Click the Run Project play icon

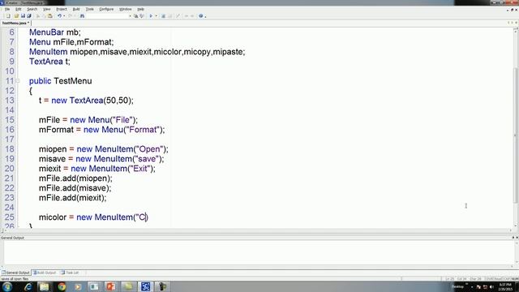[x=151, y=16]
